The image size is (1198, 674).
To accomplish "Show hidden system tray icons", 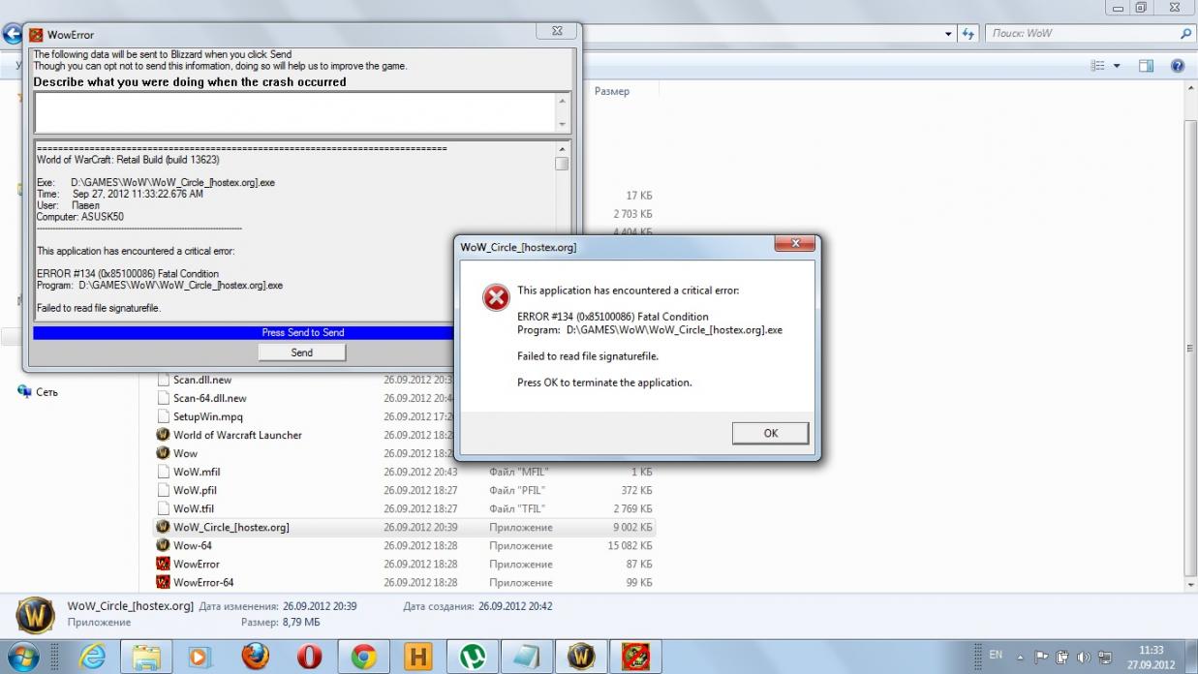I will tap(1020, 657).
